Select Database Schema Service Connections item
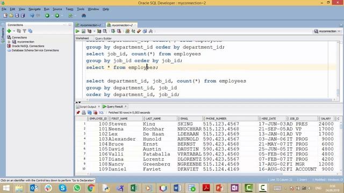 click(x=35, y=50)
